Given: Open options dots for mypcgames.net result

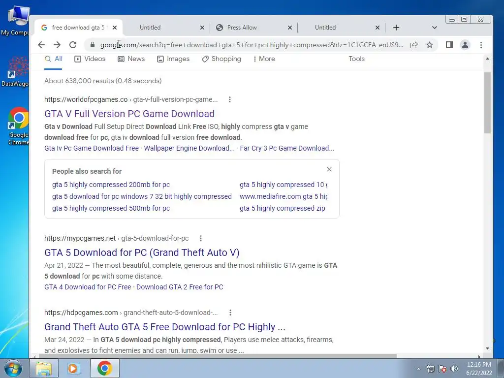Looking at the screenshot, I should 201,239.
